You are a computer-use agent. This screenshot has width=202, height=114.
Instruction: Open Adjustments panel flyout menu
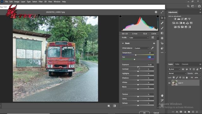(x=200, y=12)
